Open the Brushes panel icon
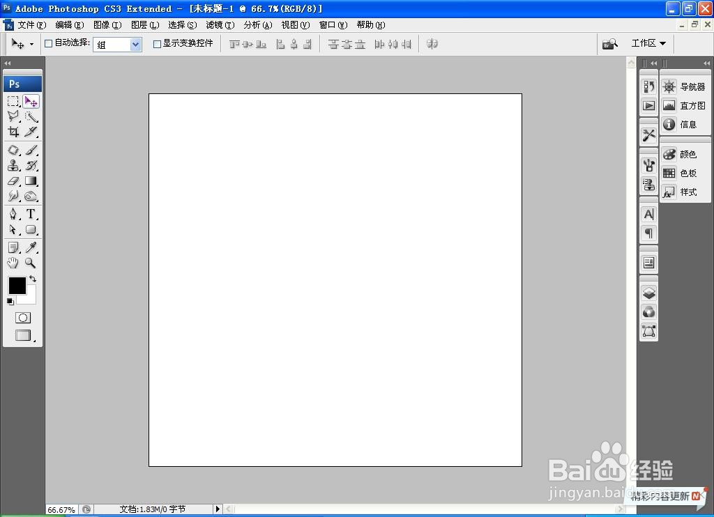The height and width of the screenshot is (517, 714). click(649, 165)
